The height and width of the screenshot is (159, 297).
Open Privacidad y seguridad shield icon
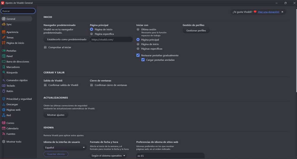(4, 99)
